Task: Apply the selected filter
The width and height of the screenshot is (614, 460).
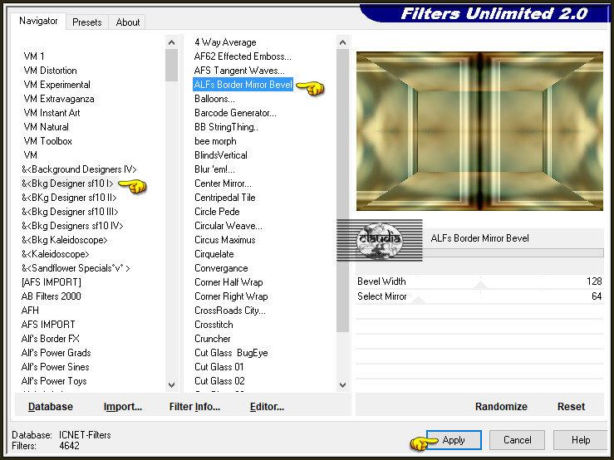Action: tap(454, 440)
